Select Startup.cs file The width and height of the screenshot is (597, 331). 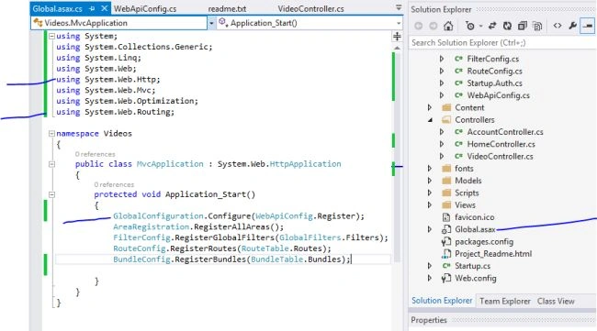[x=472, y=266]
